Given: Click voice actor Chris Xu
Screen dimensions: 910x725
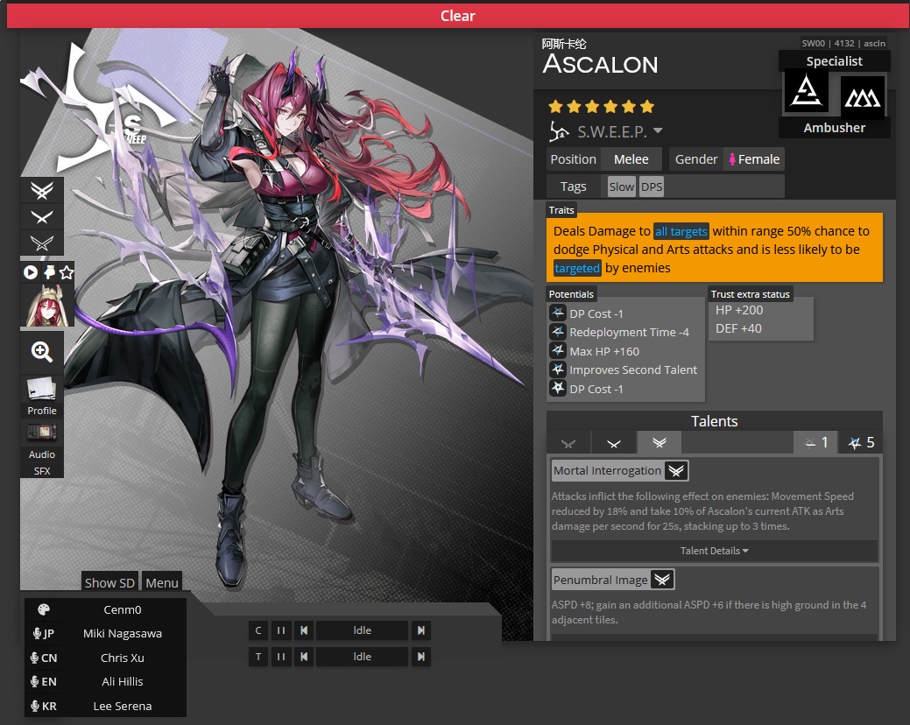Looking at the screenshot, I should [123, 658].
